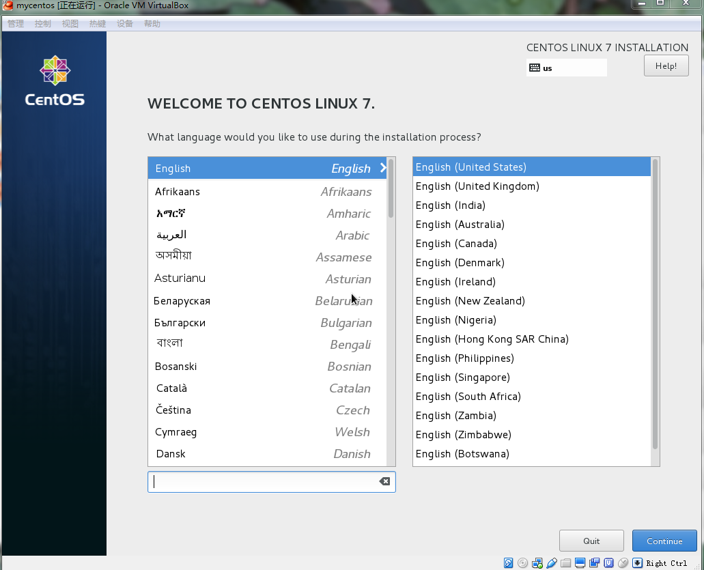Click the mouse integration icon in status bar
Image resolution: width=704 pixels, height=570 pixels.
pos(623,562)
